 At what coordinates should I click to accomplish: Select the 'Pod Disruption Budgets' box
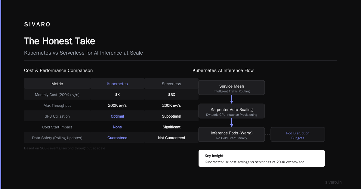point(298,134)
